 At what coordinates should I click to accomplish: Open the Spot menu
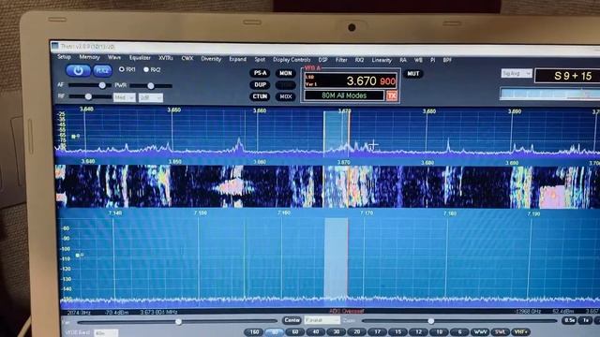(260, 60)
